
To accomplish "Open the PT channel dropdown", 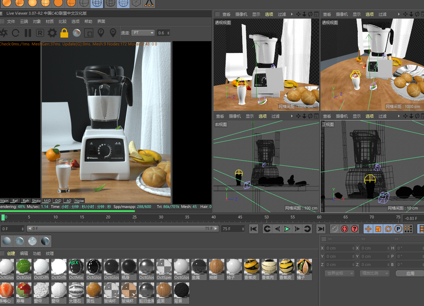I will (x=143, y=33).
